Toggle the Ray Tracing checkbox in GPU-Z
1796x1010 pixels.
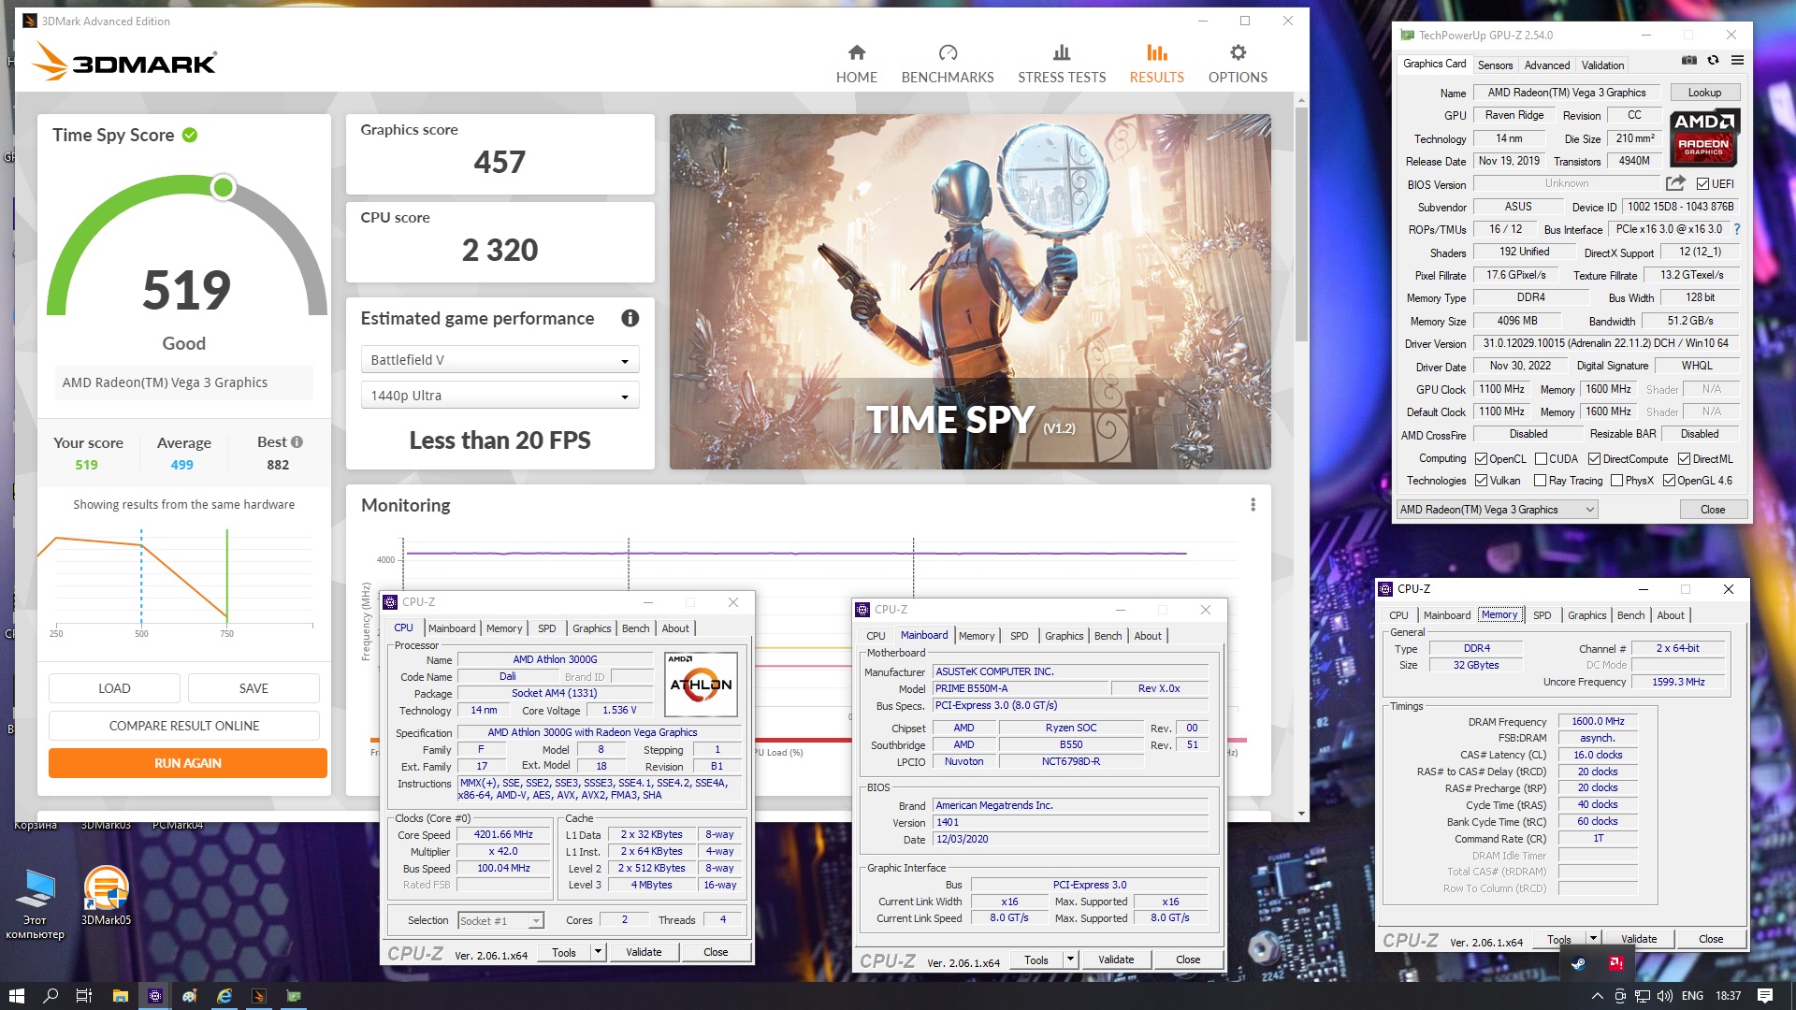(x=1540, y=481)
